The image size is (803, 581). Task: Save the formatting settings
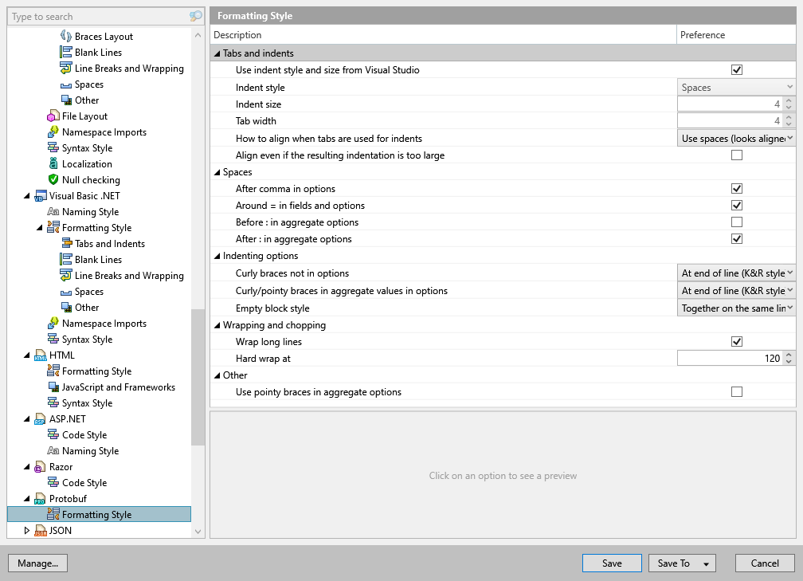[x=611, y=563]
